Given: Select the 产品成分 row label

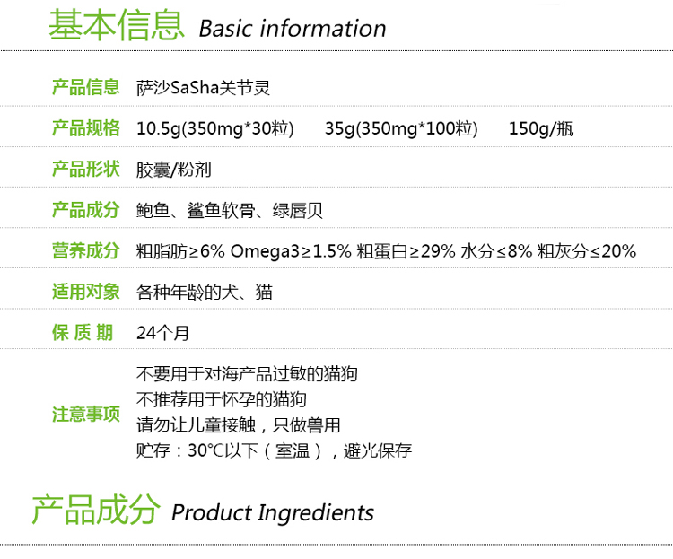Looking at the screenshot, I should 86,210.
